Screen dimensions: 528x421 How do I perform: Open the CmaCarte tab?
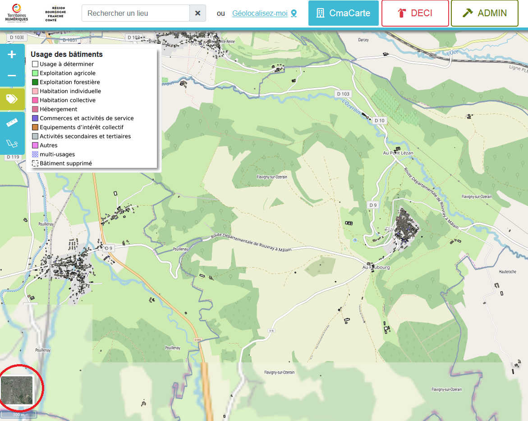[343, 13]
